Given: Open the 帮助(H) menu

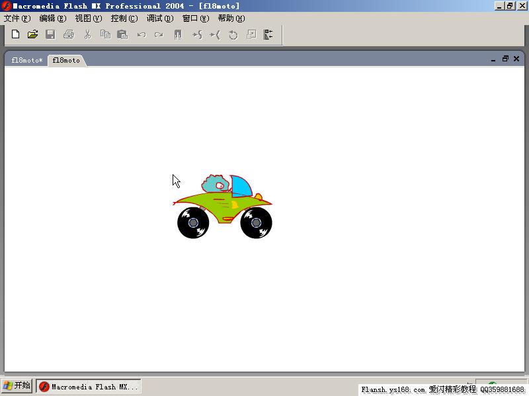Looking at the screenshot, I should pos(231,18).
